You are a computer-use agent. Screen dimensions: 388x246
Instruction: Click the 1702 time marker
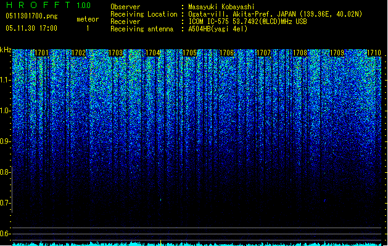78,53
